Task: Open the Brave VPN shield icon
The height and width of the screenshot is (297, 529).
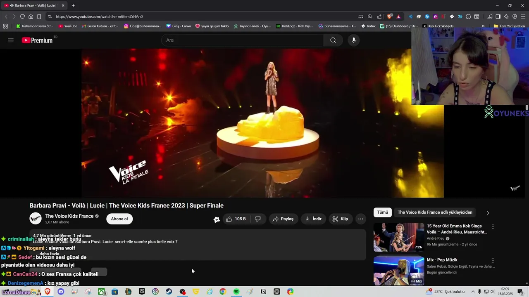Action: point(515,16)
